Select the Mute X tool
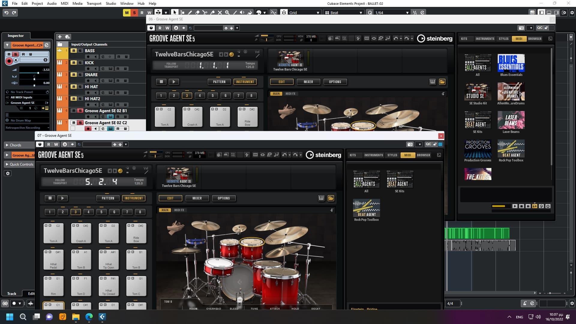 (x=220, y=13)
